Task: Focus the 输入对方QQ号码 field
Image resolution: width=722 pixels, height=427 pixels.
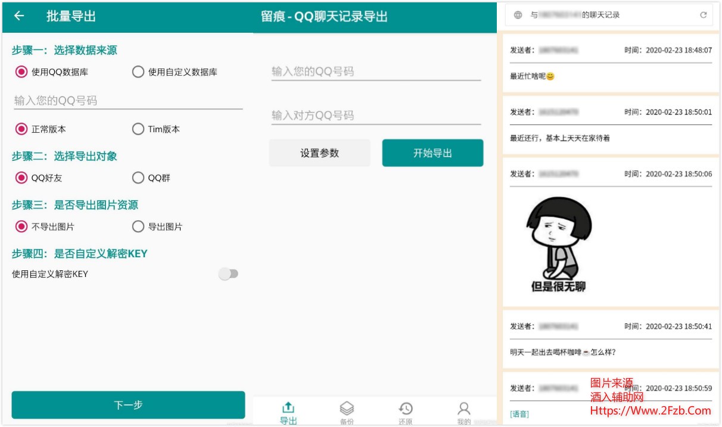Action: point(376,115)
